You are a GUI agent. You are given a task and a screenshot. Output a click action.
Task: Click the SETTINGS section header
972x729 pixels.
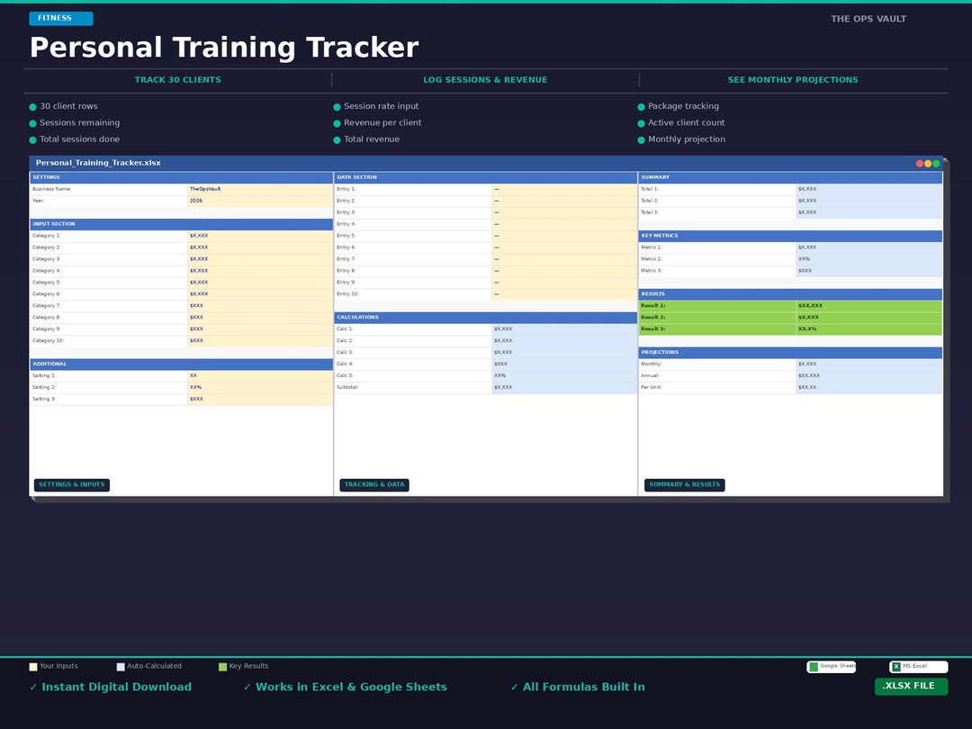click(x=181, y=177)
